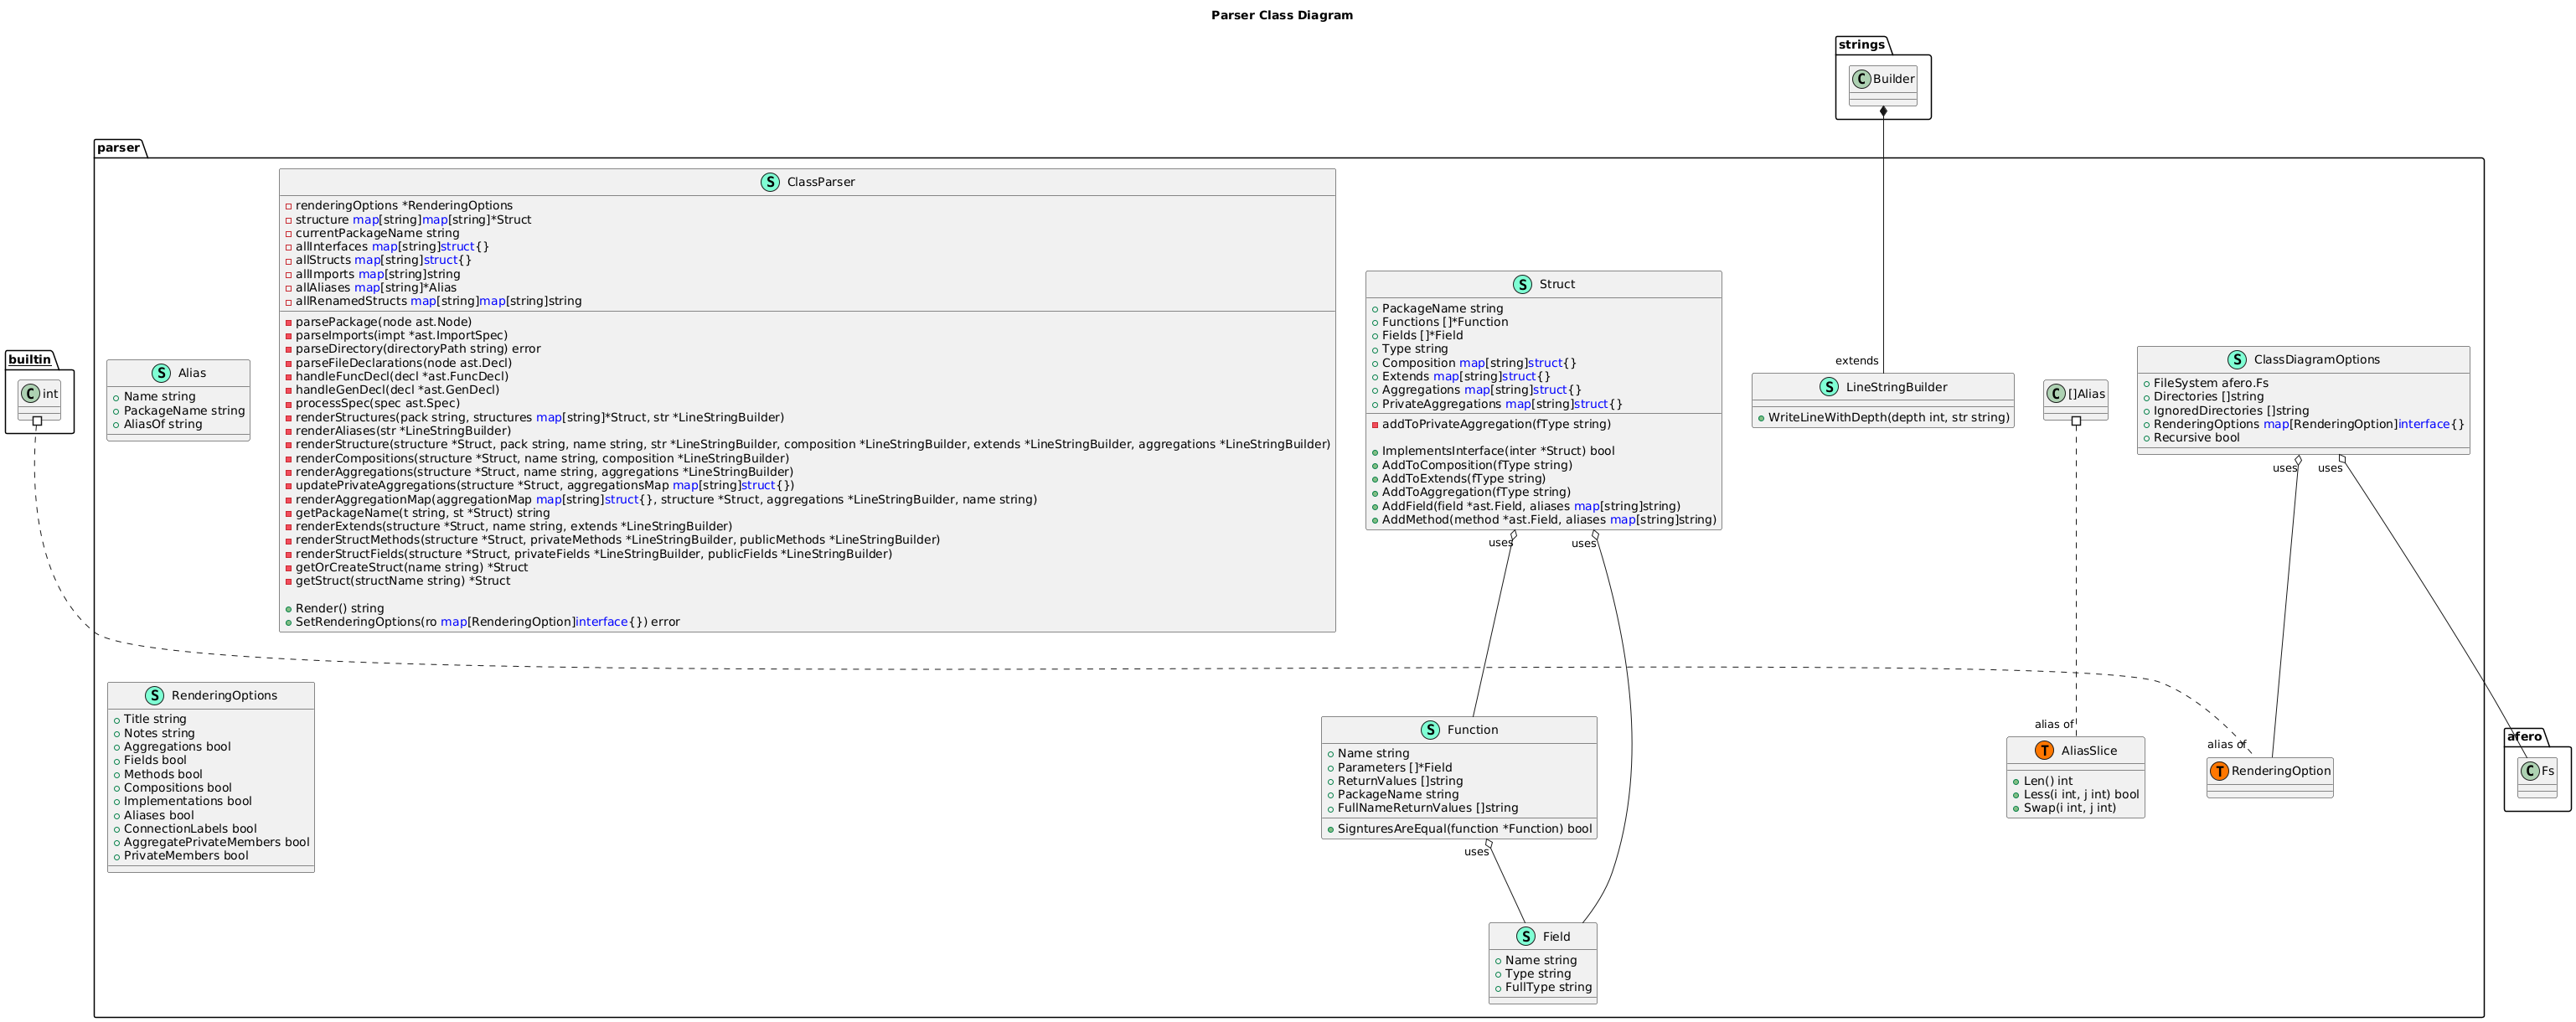Click the alias of label near RenderingOption
This screenshot has height=1022, width=2576.
tap(2226, 745)
